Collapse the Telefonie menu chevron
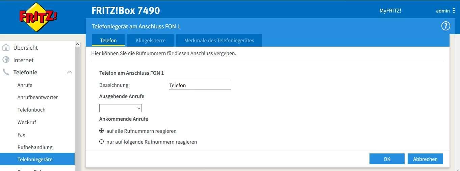Image resolution: width=460 pixels, height=171 pixels. tap(70, 72)
